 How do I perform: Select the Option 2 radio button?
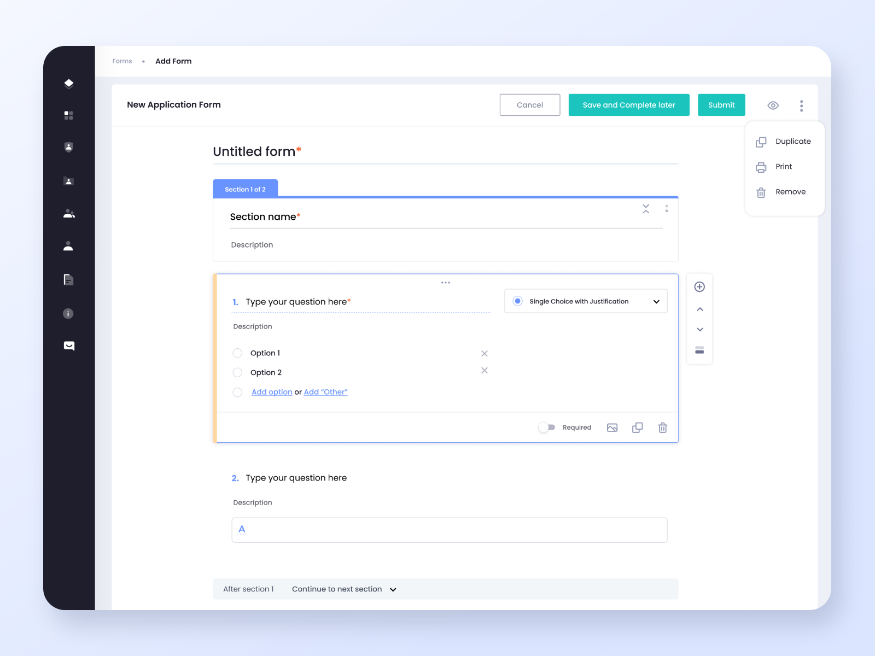[x=237, y=372]
